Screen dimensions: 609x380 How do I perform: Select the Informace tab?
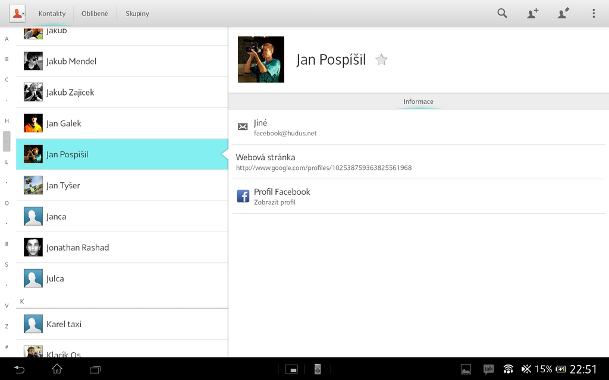coord(418,101)
